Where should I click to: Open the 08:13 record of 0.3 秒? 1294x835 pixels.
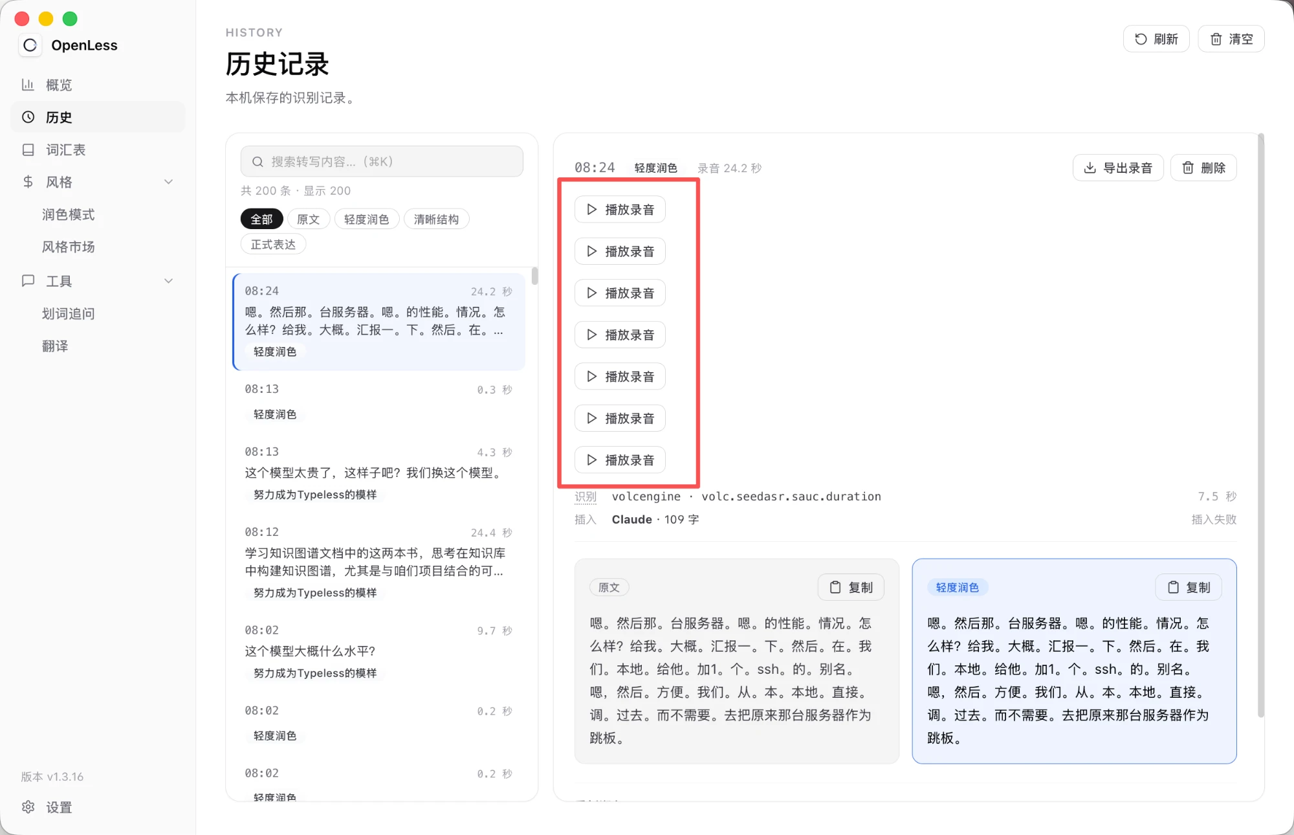click(x=379, y=402)
